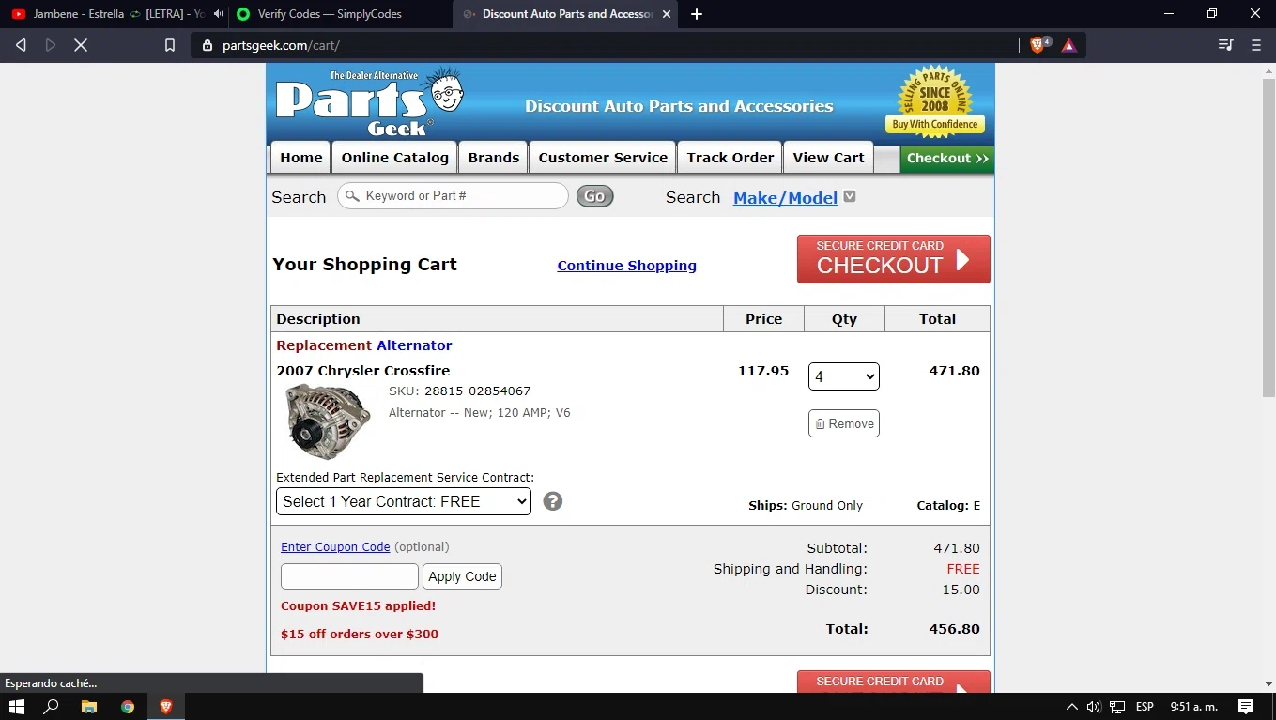Click the SKU 28815-02854067 text
This screenshot has height=720, width=1276.
(459, 391)
